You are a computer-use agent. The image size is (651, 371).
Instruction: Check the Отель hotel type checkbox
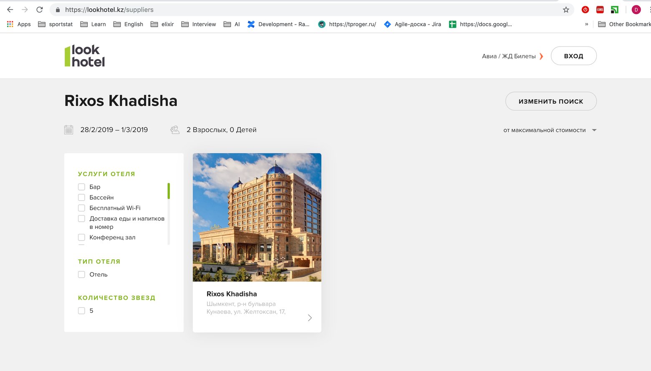pos(81,274)
